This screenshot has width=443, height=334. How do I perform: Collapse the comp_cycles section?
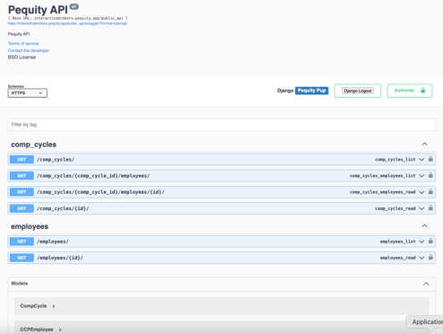click(x=424, y=144)
